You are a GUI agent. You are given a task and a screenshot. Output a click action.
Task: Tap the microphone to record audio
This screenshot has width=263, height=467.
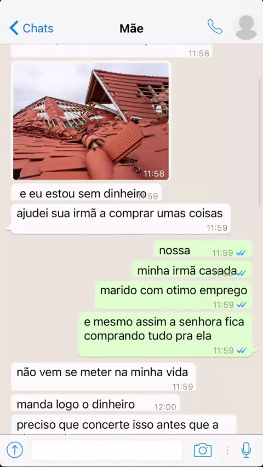coord(246,450)
